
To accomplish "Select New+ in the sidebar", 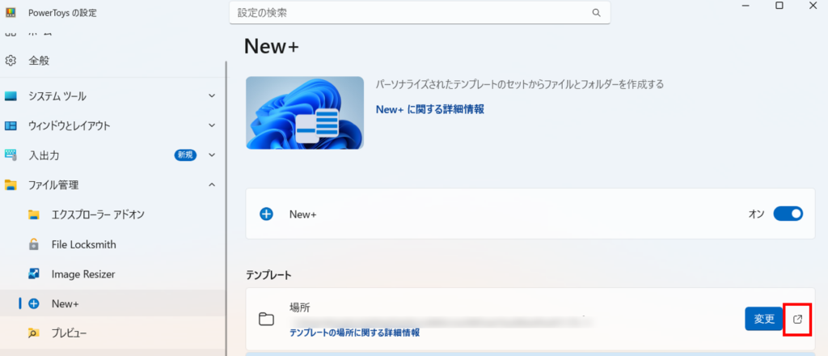I will click(x=111, y=303).
